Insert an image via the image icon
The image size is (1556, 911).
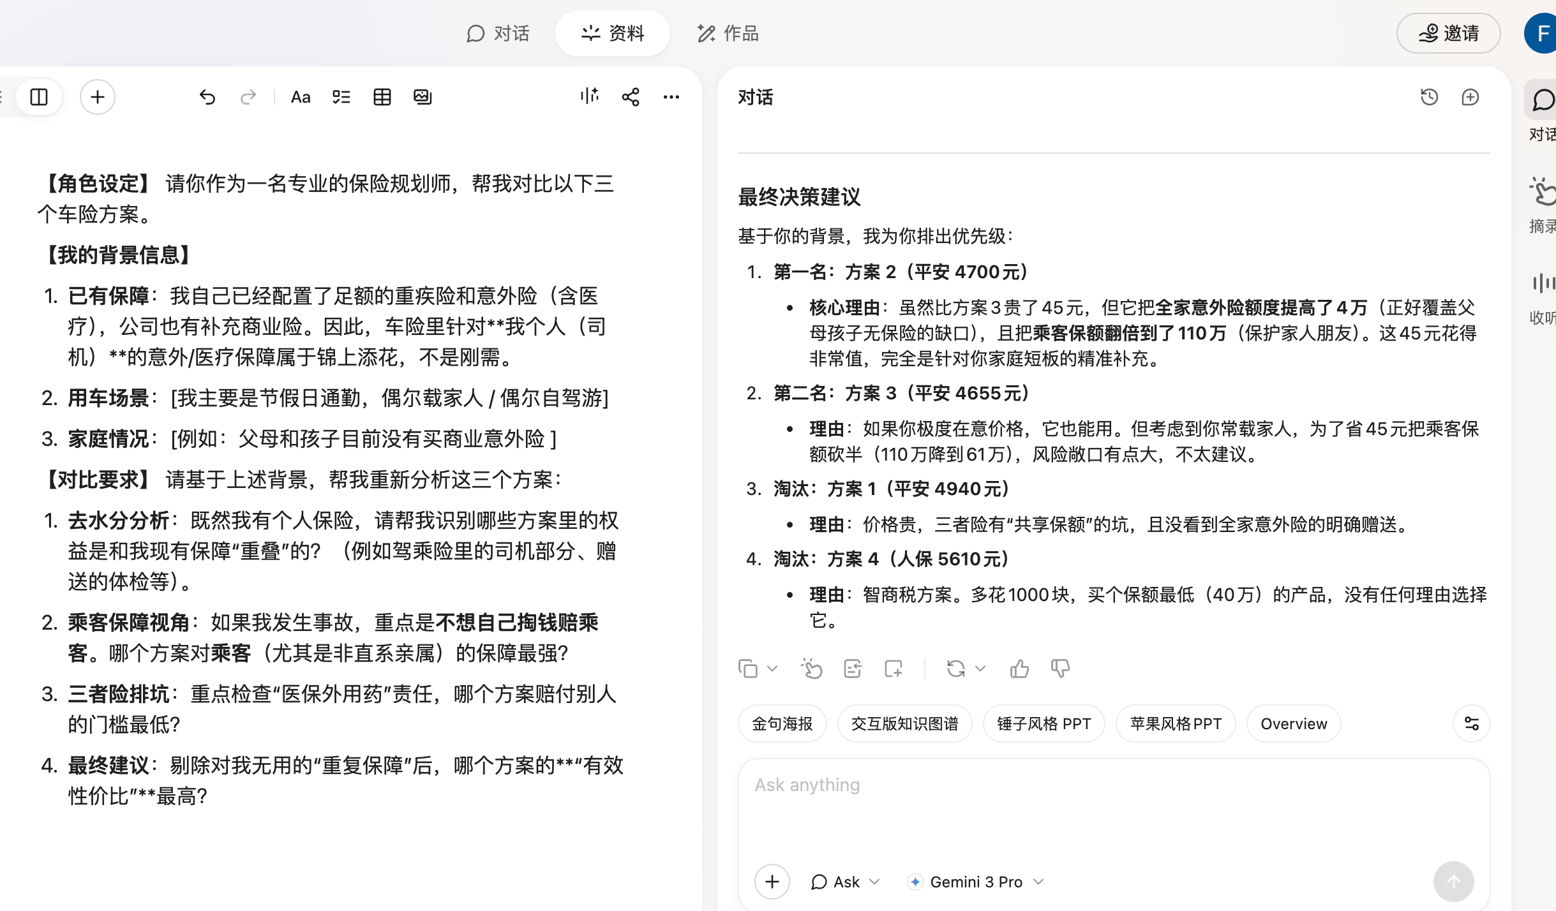click(422, 97)
